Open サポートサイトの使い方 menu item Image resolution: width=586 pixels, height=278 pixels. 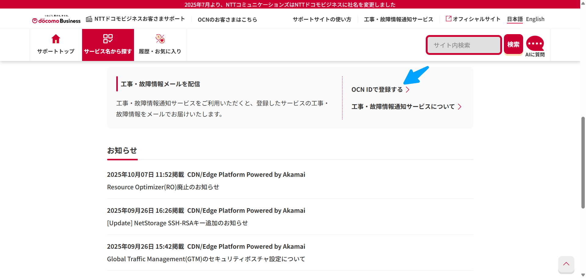coord(322,20)
